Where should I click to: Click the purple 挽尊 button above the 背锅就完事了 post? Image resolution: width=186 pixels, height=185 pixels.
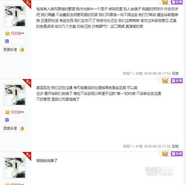tap(177, 154)
